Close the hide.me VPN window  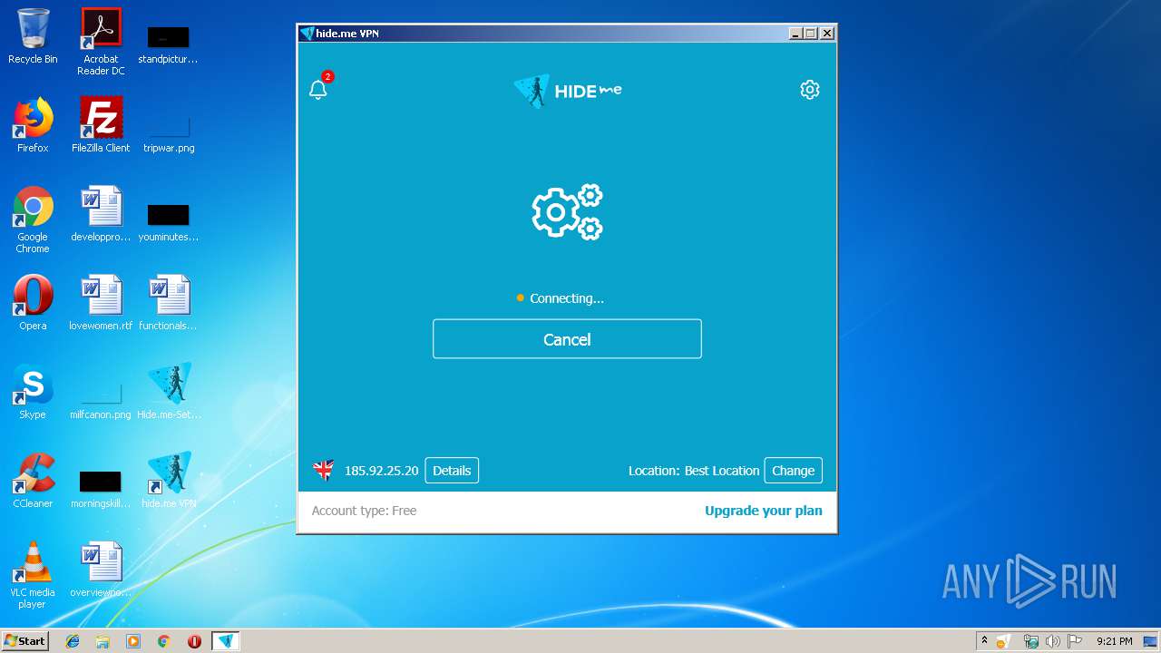click(826, 34)
